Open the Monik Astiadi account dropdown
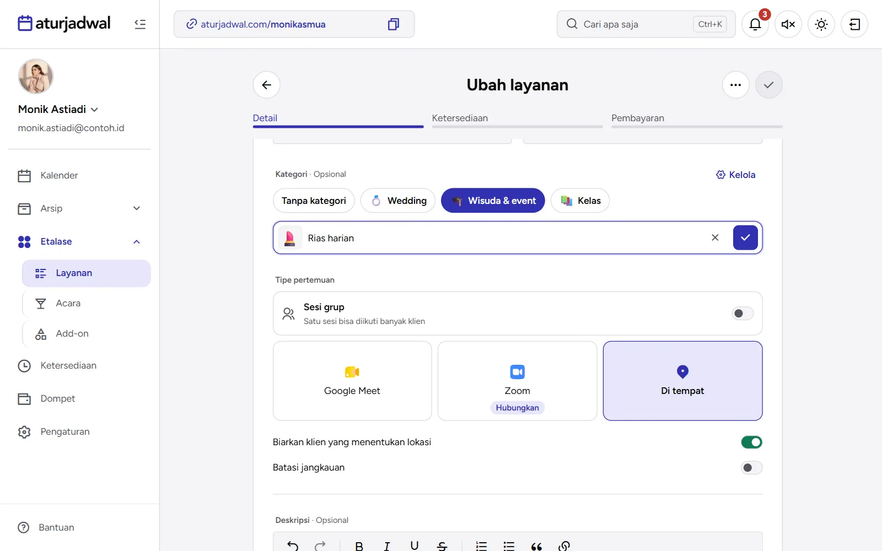 click(58, 109)
